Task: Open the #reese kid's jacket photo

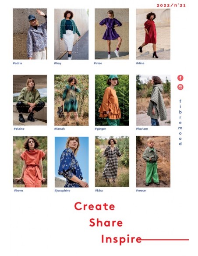Action: click(153, 162)
